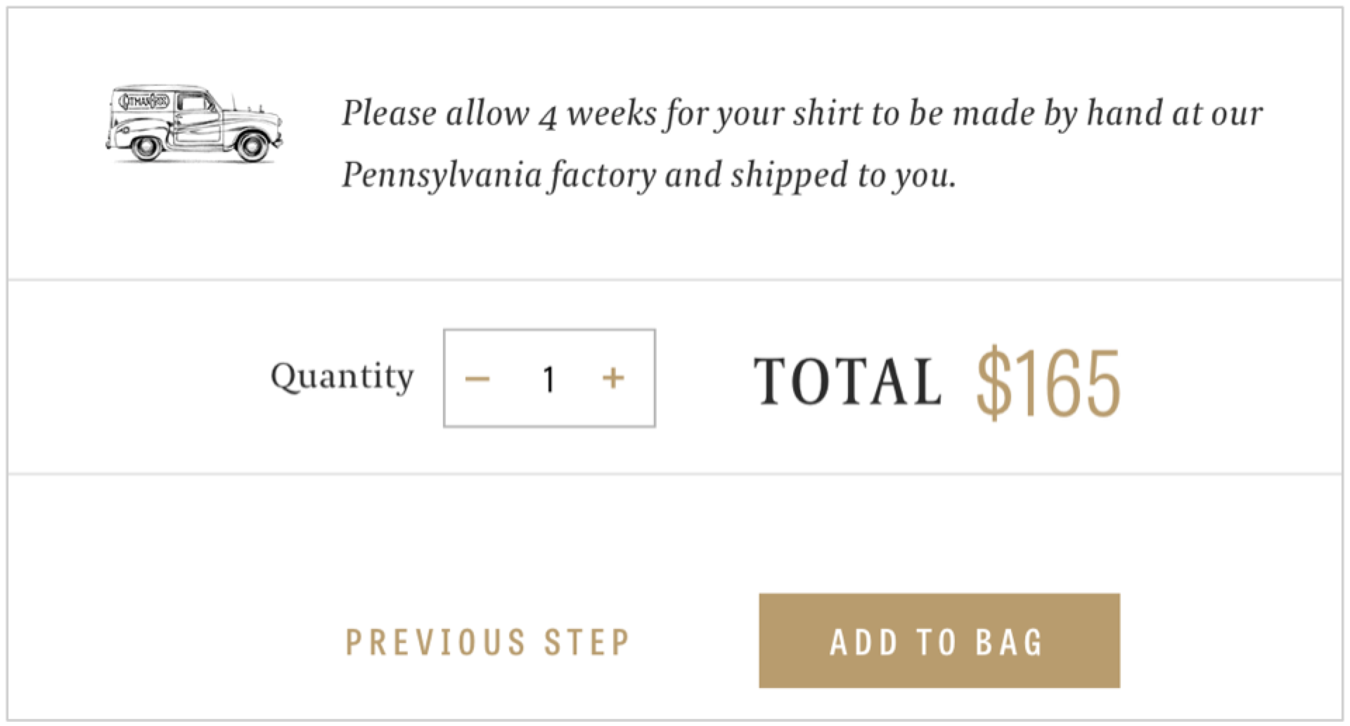
Task: Click the rear wheel of the van
Action: click(x=147, y=146)
